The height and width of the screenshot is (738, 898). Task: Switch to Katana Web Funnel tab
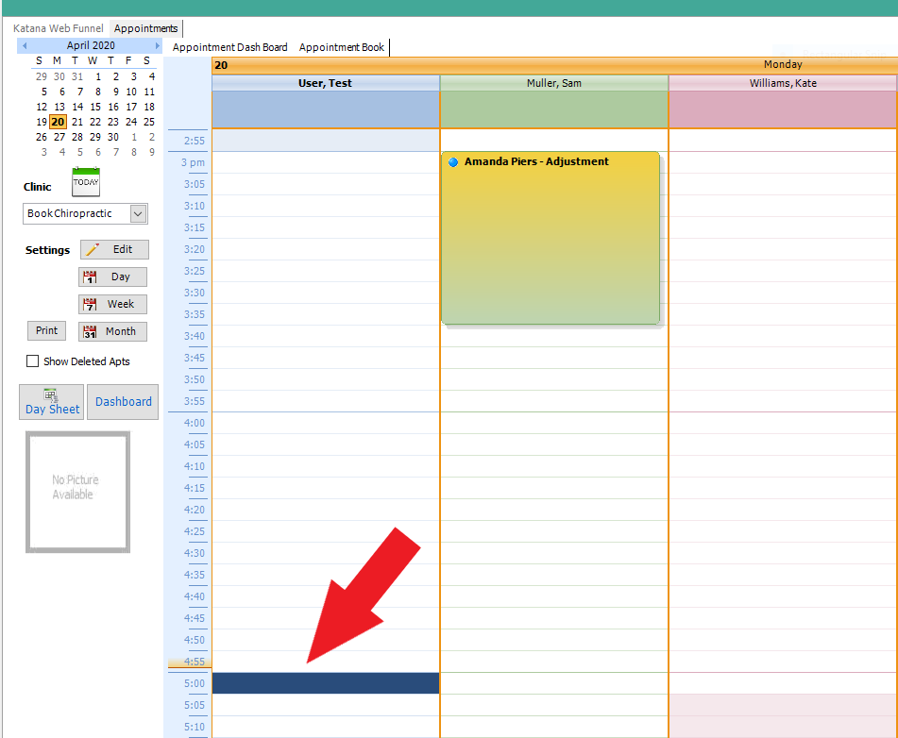[x=59, y=28]
